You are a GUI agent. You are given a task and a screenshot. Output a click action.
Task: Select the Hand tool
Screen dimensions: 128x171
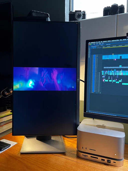89,56
